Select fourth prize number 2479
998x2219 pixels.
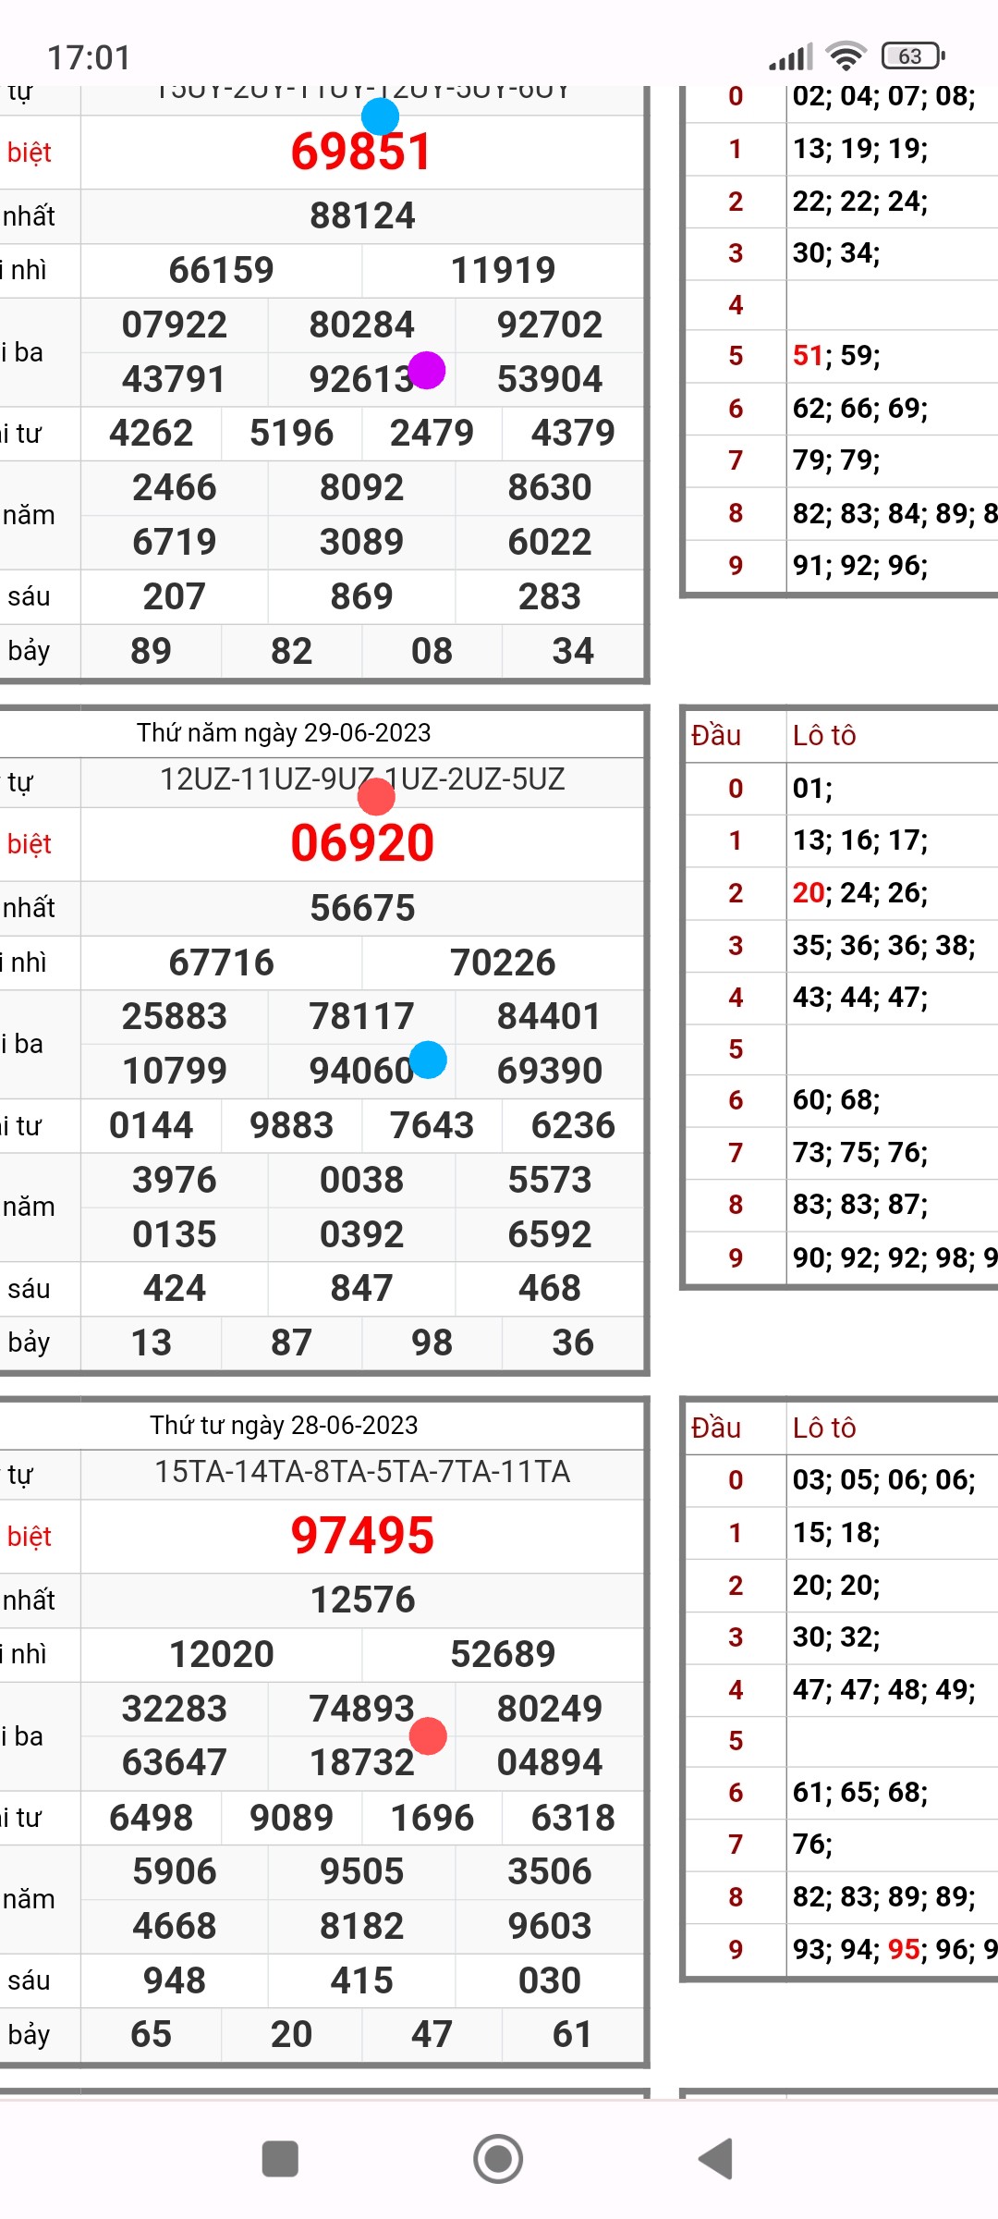pos(432,434)
